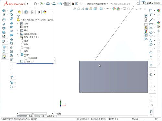Select the Slot sketch tool

coord(151,28)
